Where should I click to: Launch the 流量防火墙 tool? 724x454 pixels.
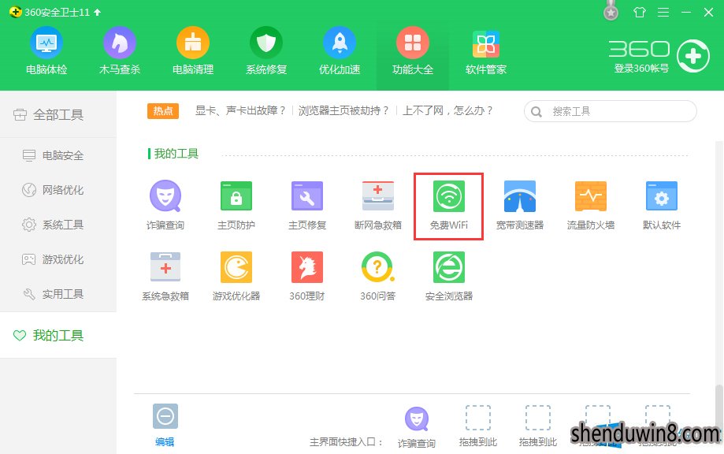tap(591, 205)
